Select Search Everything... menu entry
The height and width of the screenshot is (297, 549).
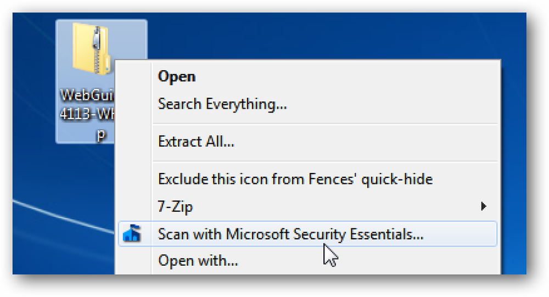click(x=222, y=104)
